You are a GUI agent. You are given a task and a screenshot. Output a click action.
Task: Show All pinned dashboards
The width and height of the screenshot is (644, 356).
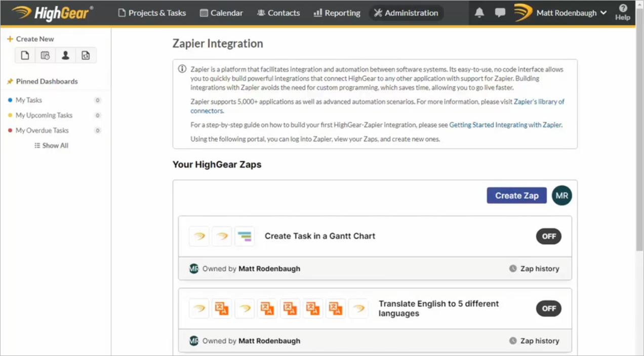pos(51,145)
